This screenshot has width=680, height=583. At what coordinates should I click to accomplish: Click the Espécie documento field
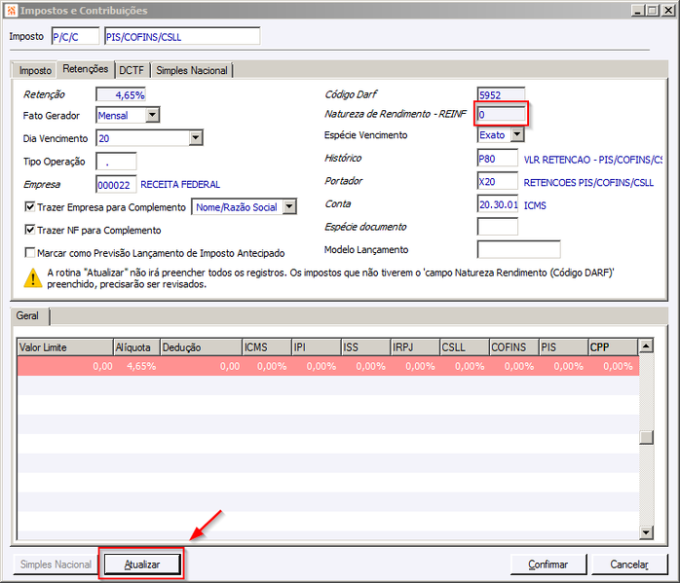point(498,227)
